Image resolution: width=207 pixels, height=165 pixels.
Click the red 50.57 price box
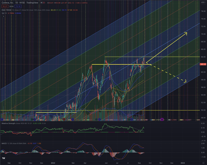pos(5,6)
